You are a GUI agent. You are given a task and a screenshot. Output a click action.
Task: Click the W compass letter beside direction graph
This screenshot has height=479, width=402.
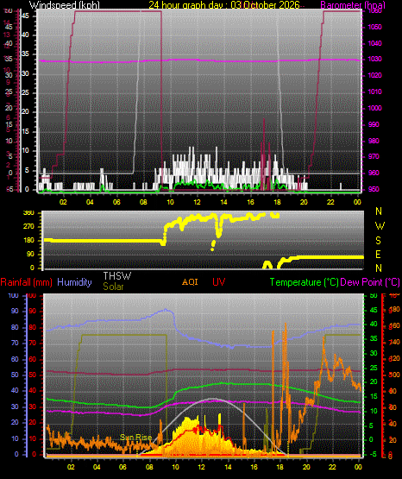pos(380,226)
